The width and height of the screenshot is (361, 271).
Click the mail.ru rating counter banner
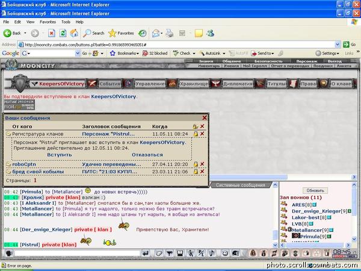point(19,105)
